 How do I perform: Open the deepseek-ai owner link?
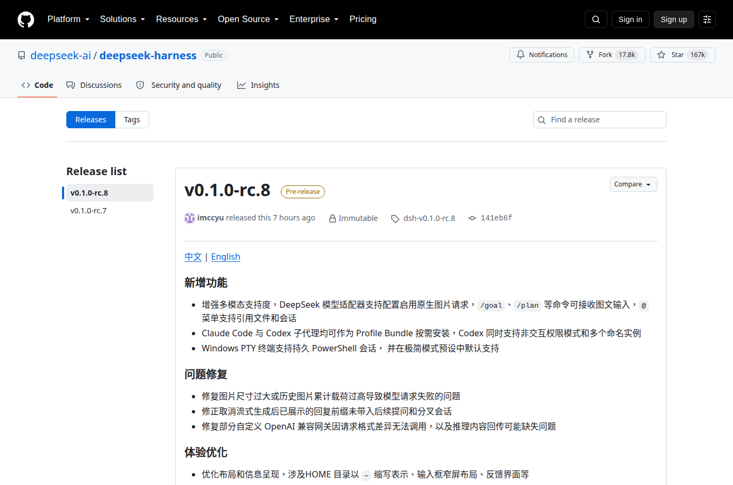coord(60,56)
